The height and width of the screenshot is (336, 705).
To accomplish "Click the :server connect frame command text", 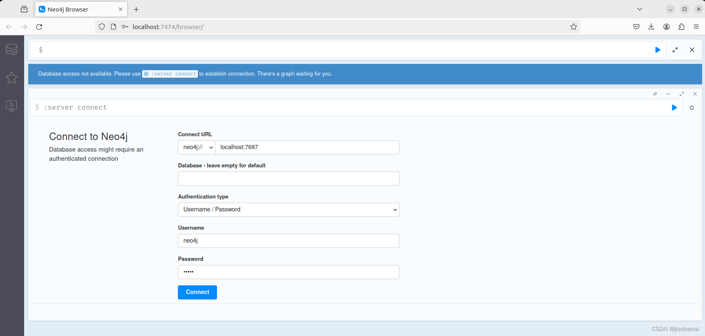I will pos(75,108).
